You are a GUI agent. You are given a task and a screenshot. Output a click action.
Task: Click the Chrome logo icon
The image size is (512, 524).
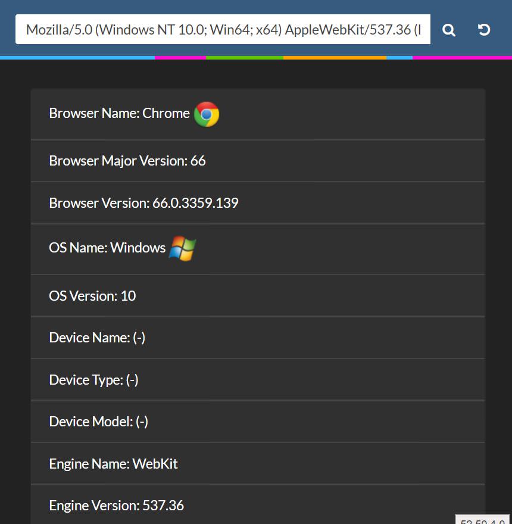[x=207, y=114]
